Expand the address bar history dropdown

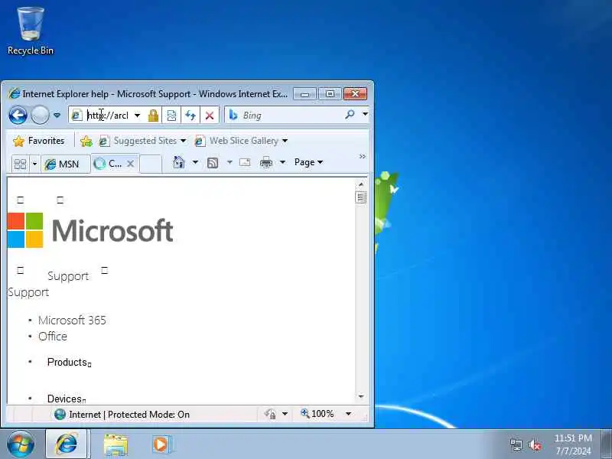click(137, 116)
